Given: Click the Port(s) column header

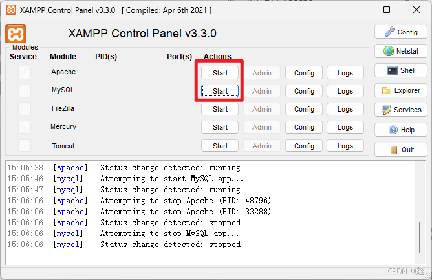Looking at the screenshot, I should [179, 57].
